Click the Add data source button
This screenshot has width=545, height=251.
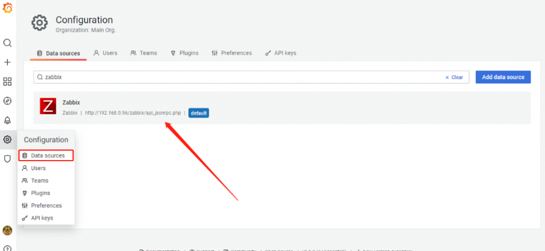[503, 77]
